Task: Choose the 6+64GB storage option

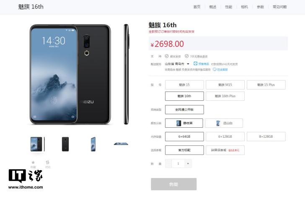Action: pos(184,137)
